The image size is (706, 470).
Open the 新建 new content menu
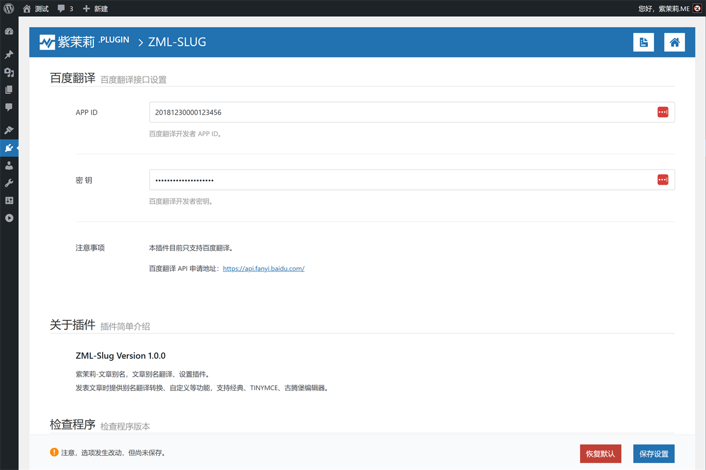95,9
